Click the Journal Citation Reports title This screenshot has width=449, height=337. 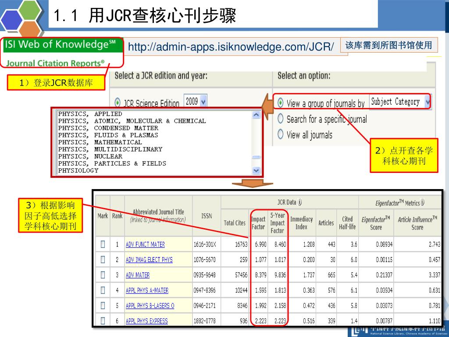(55, 63)
